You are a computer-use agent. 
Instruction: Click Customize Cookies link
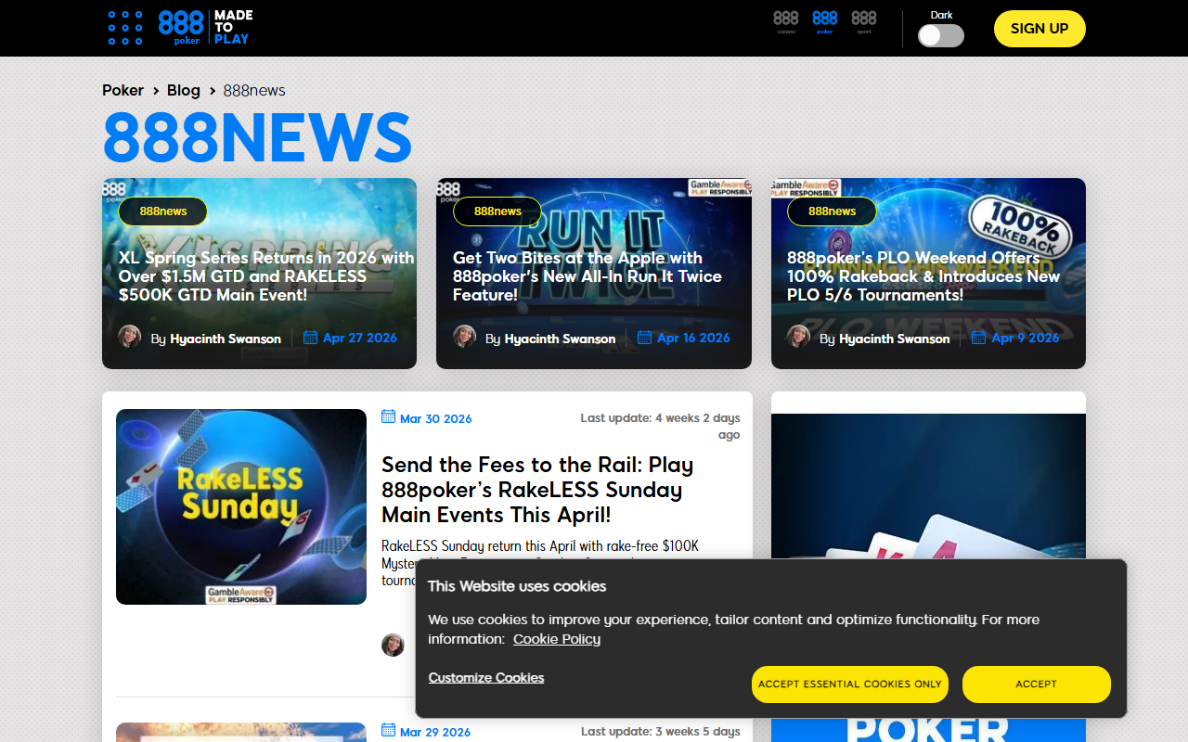(486, 678)
